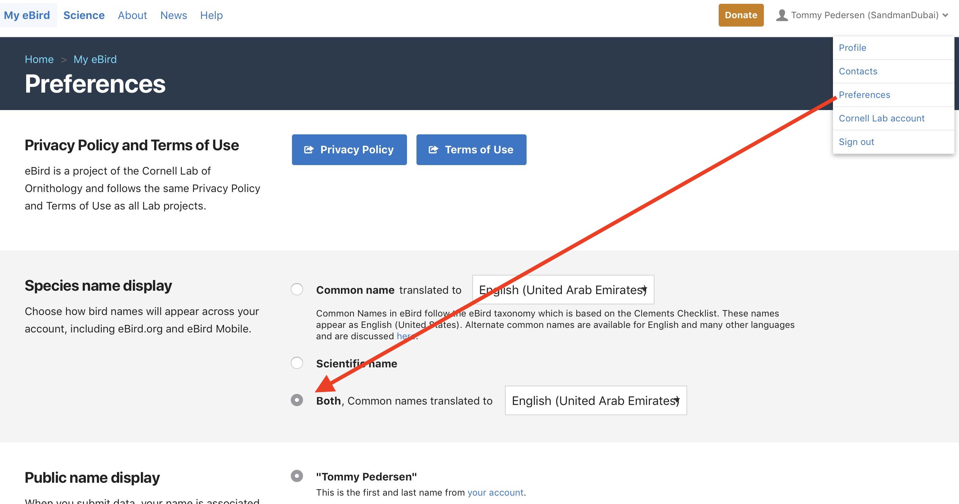
Task: Click the Preferences page title
Action: coord(95,84)
